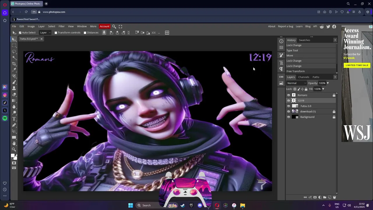Enable the Distances checkbox

click(85, 33)
